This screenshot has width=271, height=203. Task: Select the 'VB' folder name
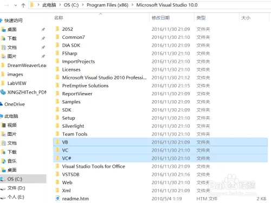point(65,142)
